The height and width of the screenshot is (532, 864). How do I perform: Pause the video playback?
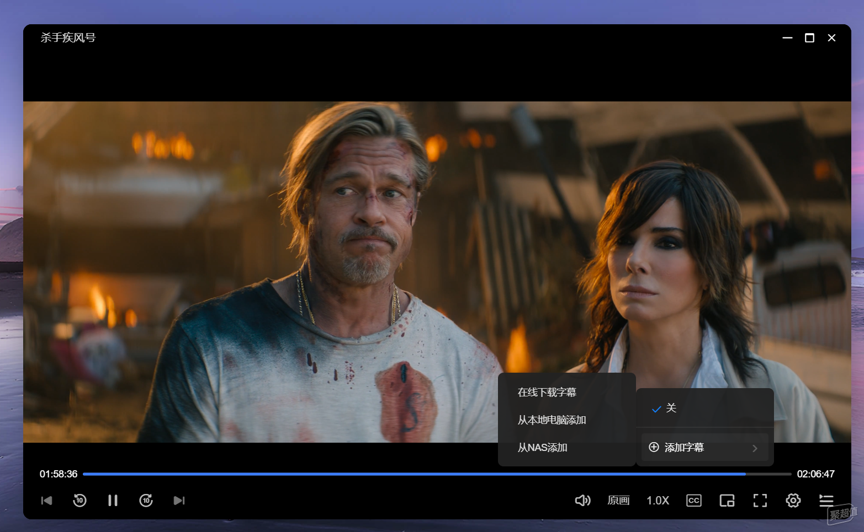113,501
